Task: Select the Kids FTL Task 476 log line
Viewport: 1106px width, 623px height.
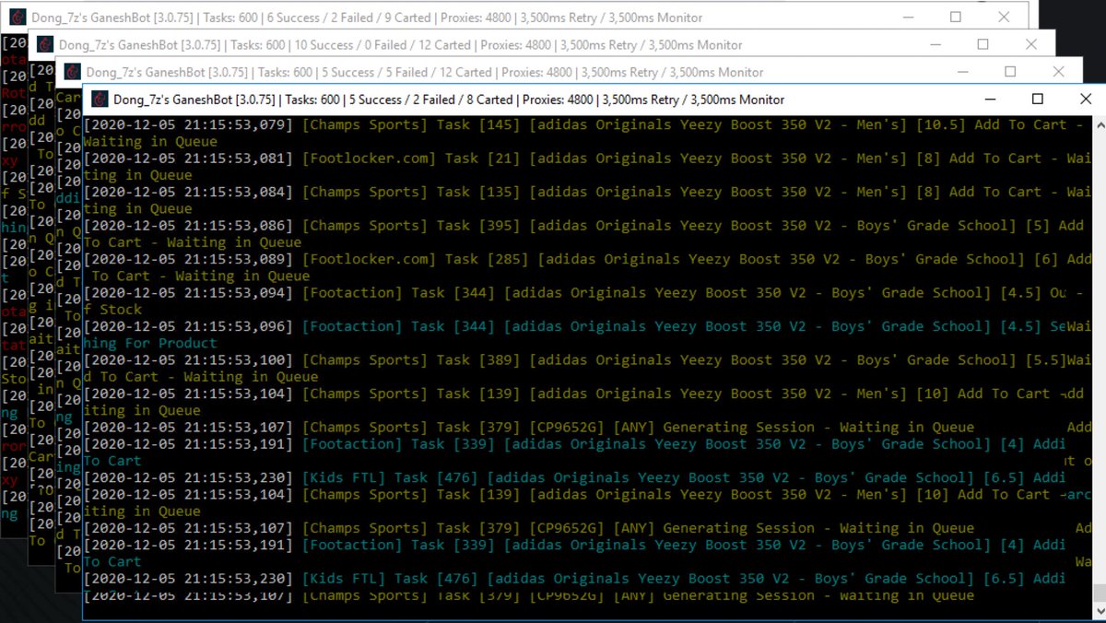Action: (x=461, y=477)
